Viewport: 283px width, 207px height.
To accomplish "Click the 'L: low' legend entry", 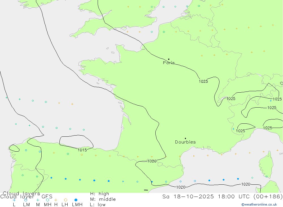I will click(98, 205).
